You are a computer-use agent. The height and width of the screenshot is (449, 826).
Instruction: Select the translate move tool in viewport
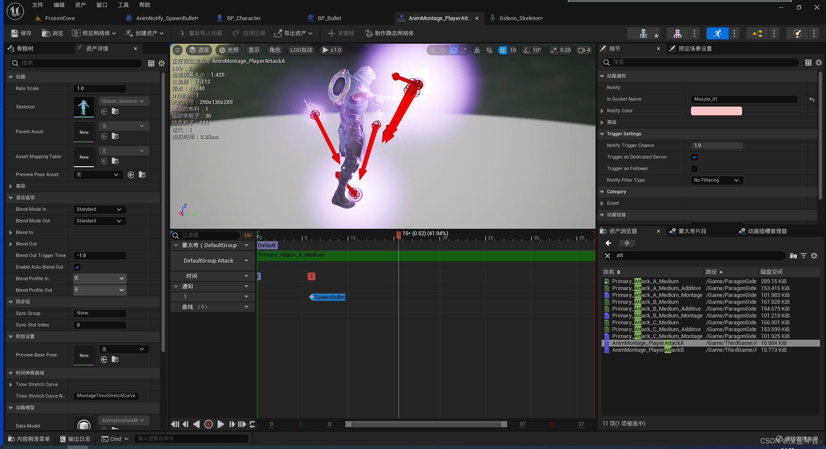click(x=443, y=50)
